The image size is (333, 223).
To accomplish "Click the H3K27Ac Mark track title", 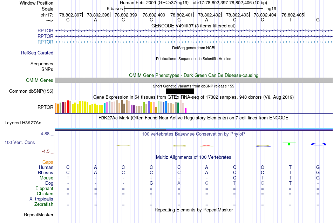I will [x=193, y=118].
